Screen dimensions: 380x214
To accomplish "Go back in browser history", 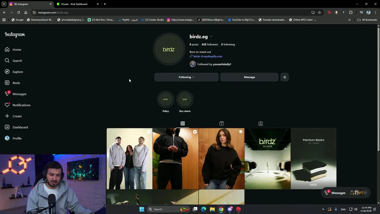I will [x=4, y=12].
